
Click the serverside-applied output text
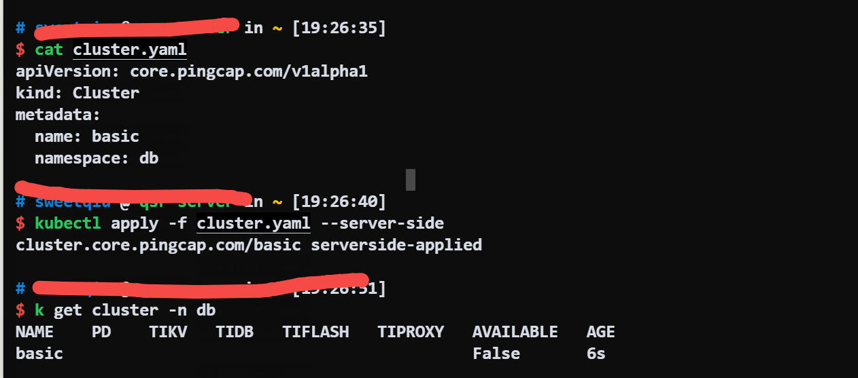coord(396,245)
